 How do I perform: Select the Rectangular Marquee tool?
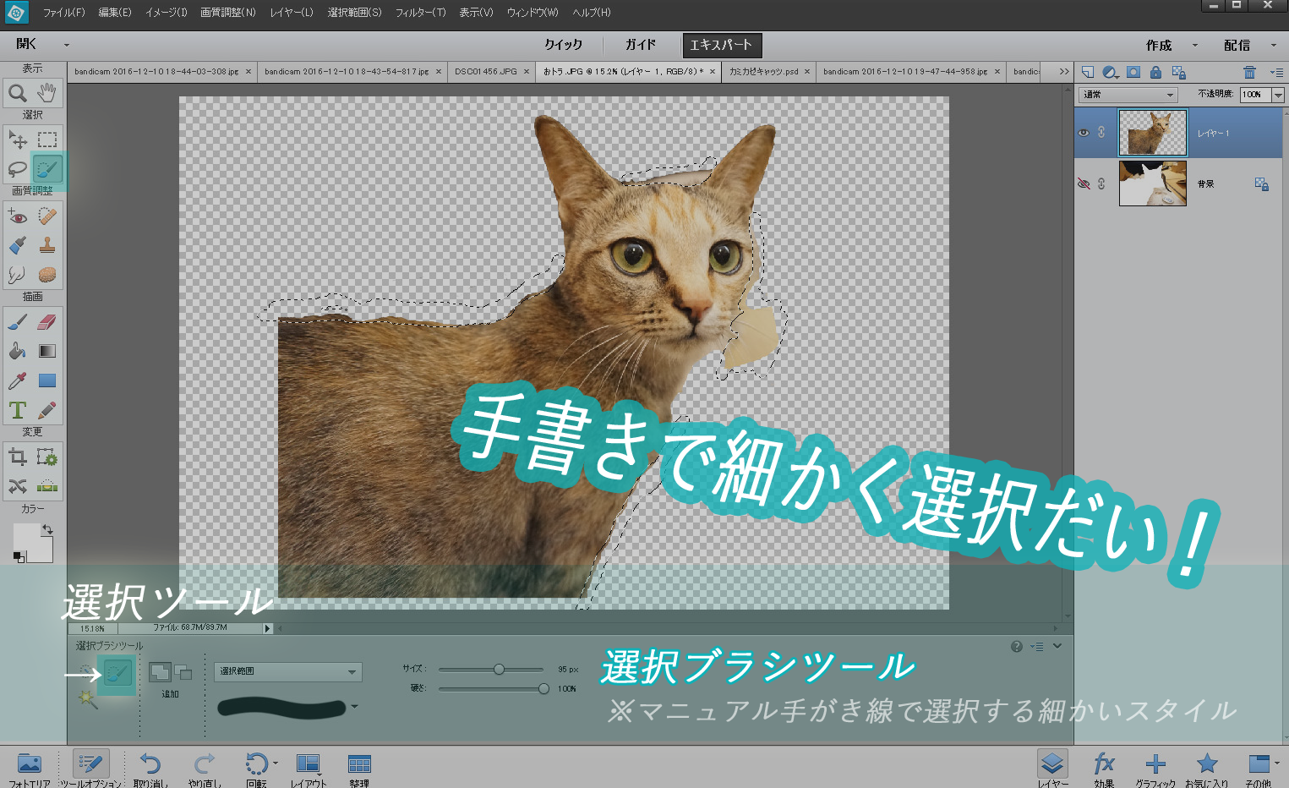(x=47, y=140)
